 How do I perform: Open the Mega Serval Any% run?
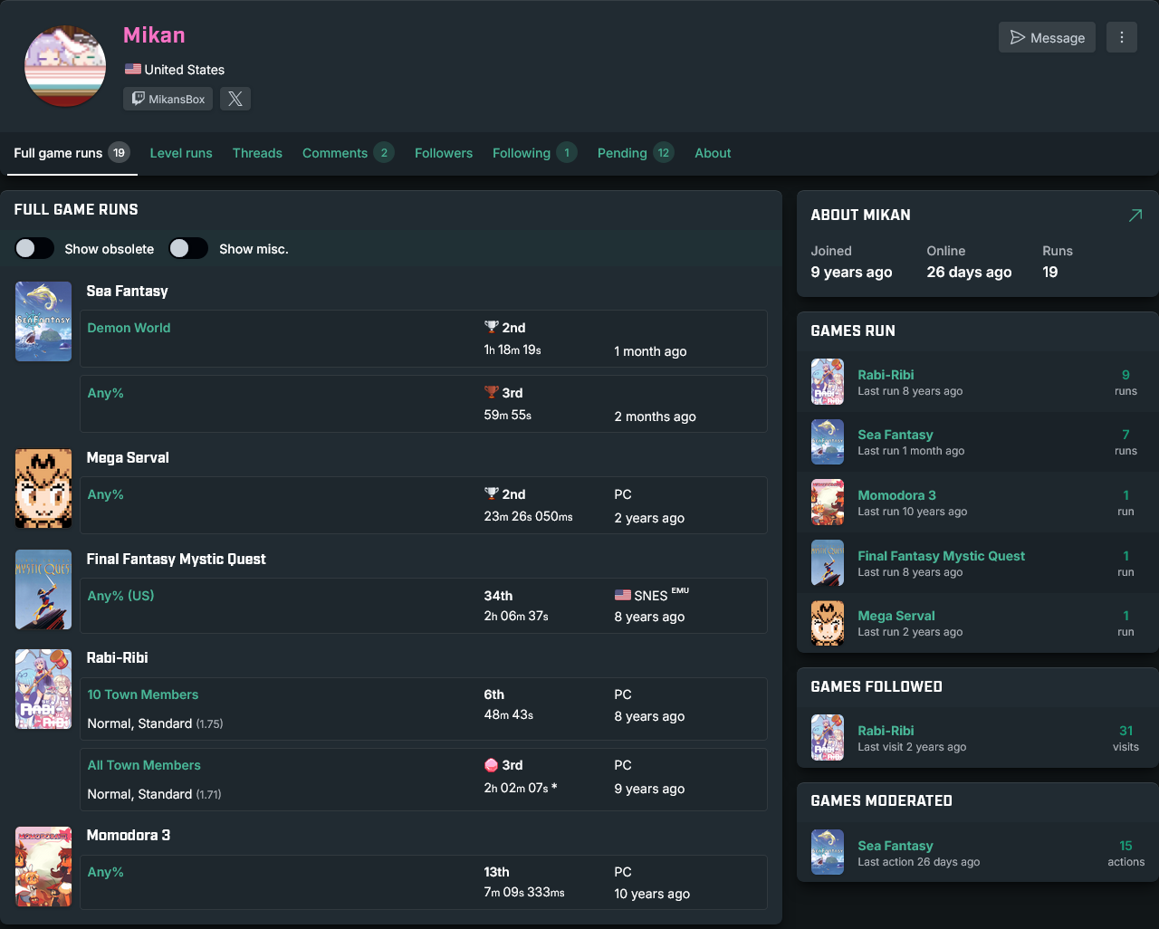tap(105, 494)
